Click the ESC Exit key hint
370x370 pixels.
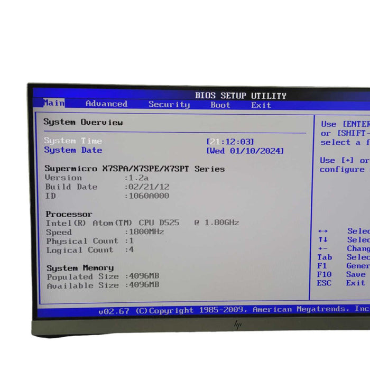tap(341, 283)
